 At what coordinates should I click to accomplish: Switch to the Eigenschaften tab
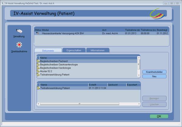click(x=74, y=50)
